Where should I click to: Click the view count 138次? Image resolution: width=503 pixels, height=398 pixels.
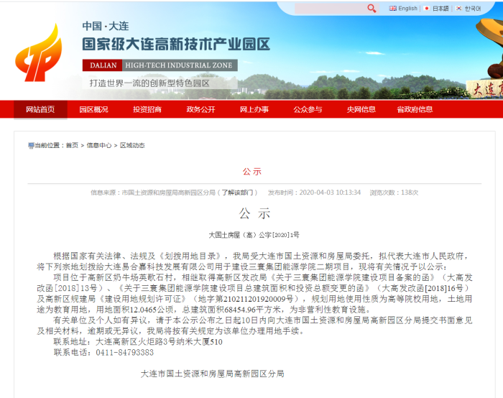[x=410, y=193]
